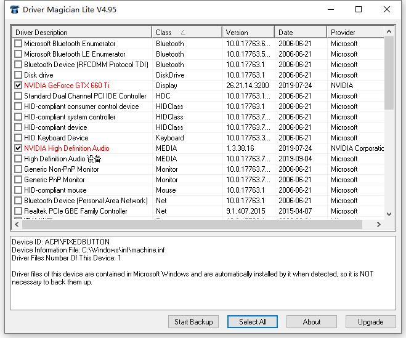Click the version 26.21.14.3200 cell
406x338 pixels.
click(248, 86)
